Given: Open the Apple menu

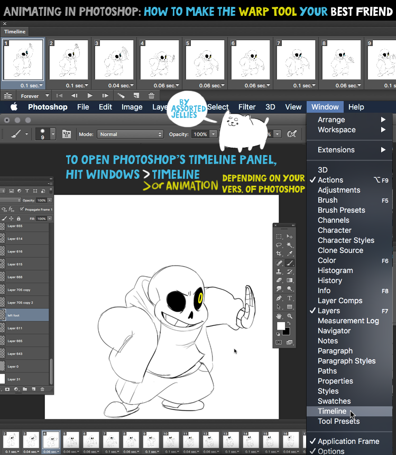Looking at the screenshot, I should 14,107.
